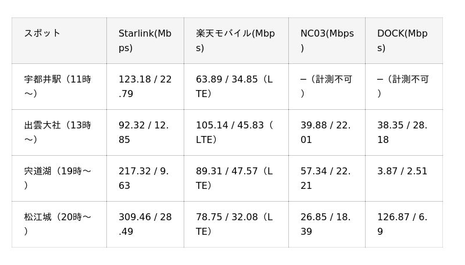Image resolution: width=465 pixels, height=265 pixels.
Task: Click the 出雲大社（13時～）row label
Action: tap(59, 132)
